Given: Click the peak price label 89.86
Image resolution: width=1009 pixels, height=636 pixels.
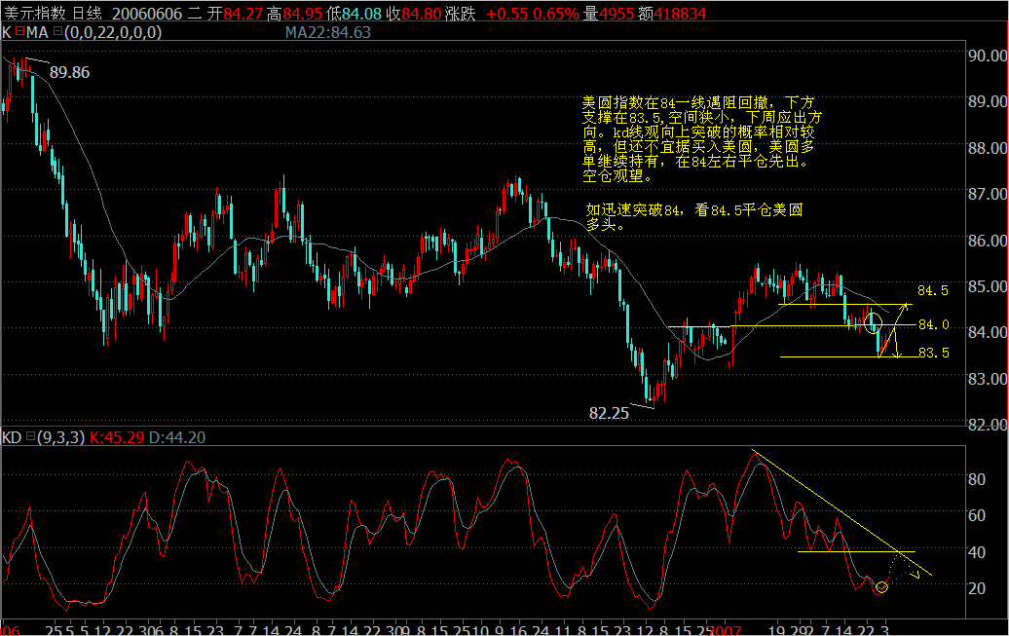Looking at the screenshot, I should tap(69, 73).
